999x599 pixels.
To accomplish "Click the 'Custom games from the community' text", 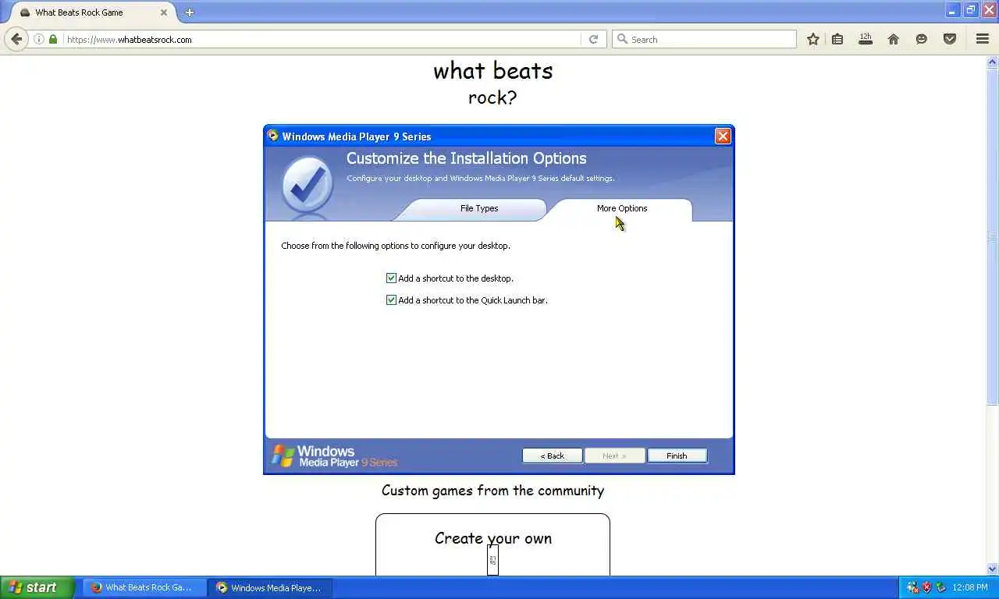I will tap(492, 491).
